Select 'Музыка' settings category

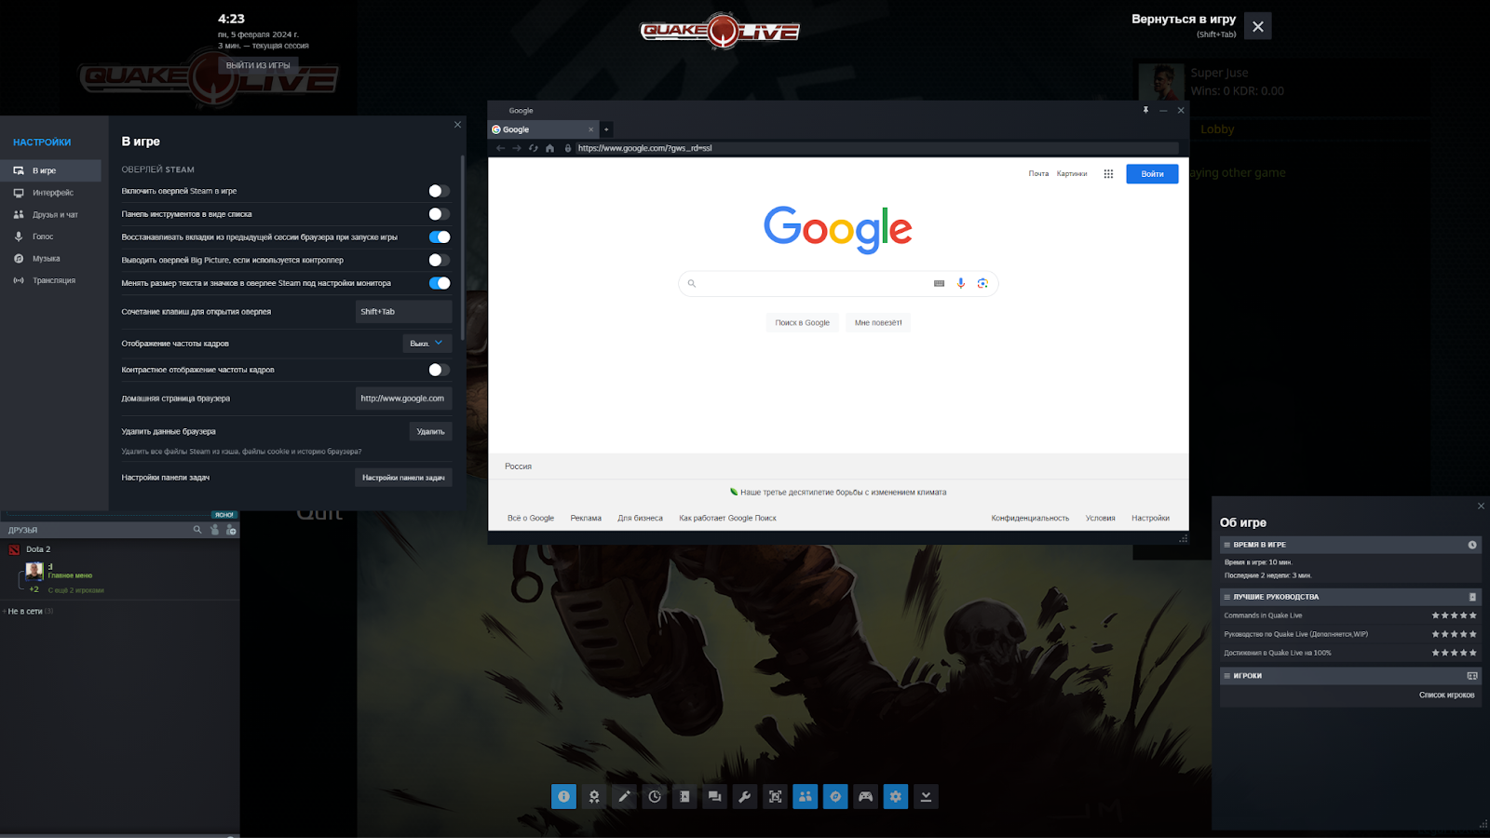[50, 259]
